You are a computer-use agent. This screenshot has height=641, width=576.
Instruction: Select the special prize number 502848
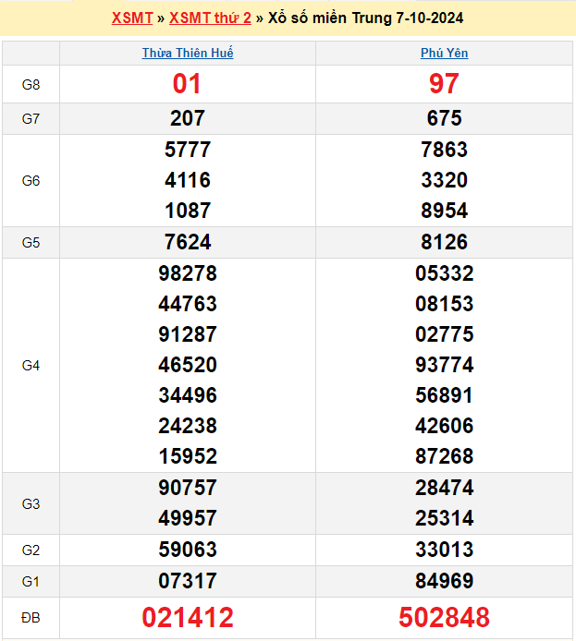[x=444, y=617]
